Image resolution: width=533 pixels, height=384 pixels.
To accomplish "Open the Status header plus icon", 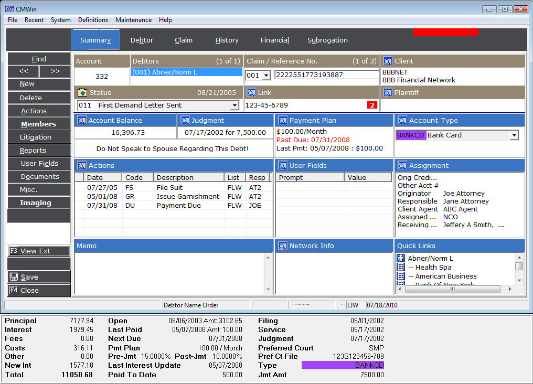I will click(82, 93).
